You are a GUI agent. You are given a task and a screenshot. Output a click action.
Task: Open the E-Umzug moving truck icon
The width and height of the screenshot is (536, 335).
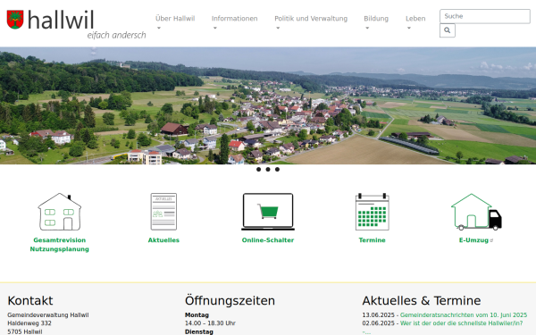point(476,212)
